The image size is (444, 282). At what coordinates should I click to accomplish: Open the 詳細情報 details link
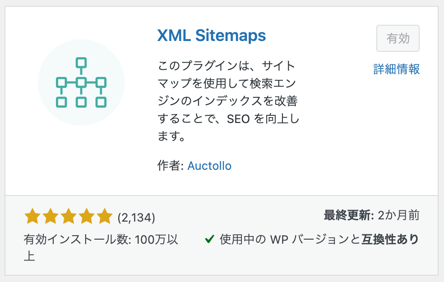tap(397, 69)
